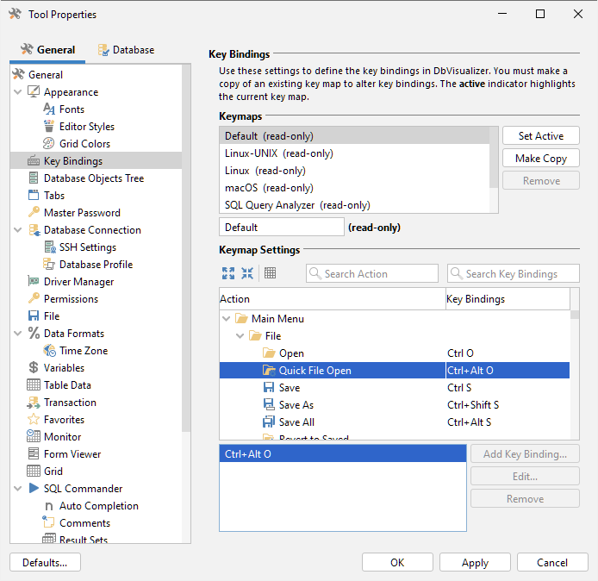Click the Collapse All icon in Keymap Settings
The image size is (598, 581).
(x=247, y=273)
